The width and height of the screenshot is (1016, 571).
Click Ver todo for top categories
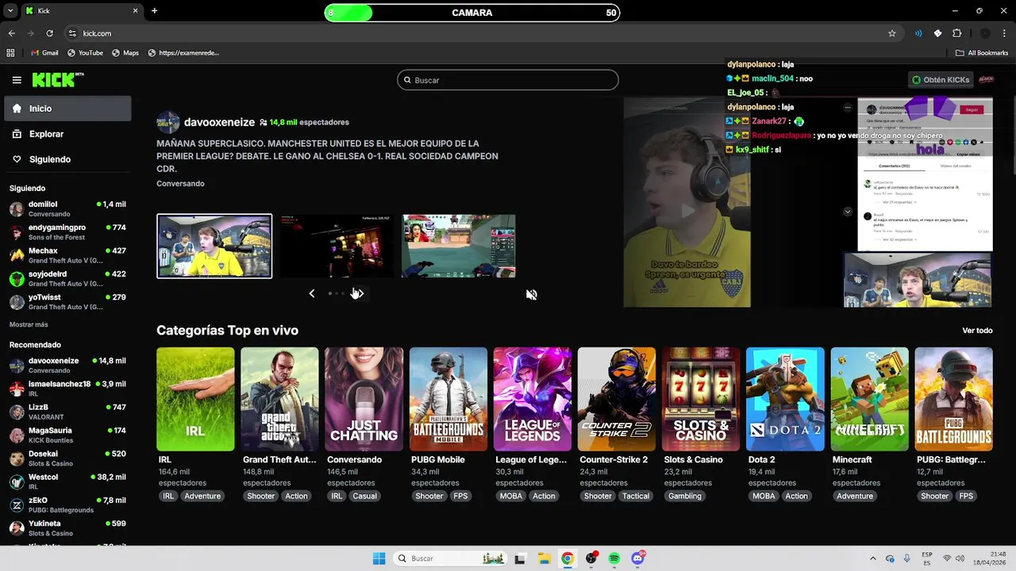click(x=977, y=331)
